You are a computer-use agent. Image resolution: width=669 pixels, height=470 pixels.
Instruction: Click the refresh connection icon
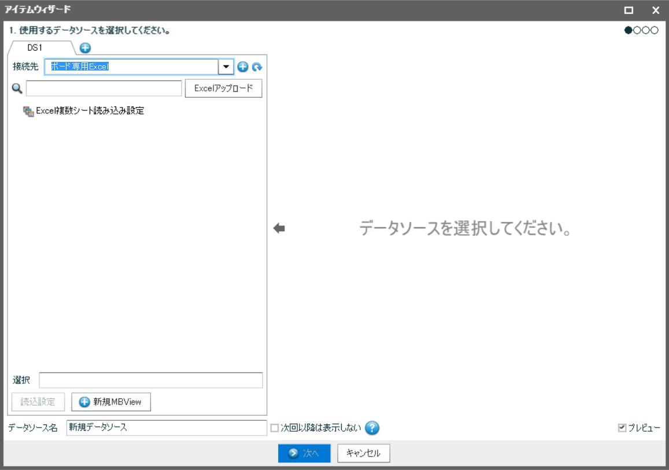[x=257, y=67]
